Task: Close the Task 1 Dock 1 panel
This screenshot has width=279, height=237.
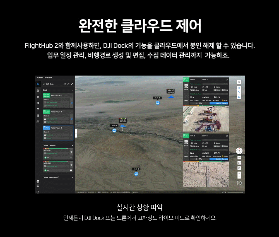Action: pos(227,80)
